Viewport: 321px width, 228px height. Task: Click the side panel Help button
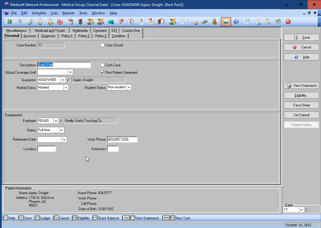click(301, 57)
